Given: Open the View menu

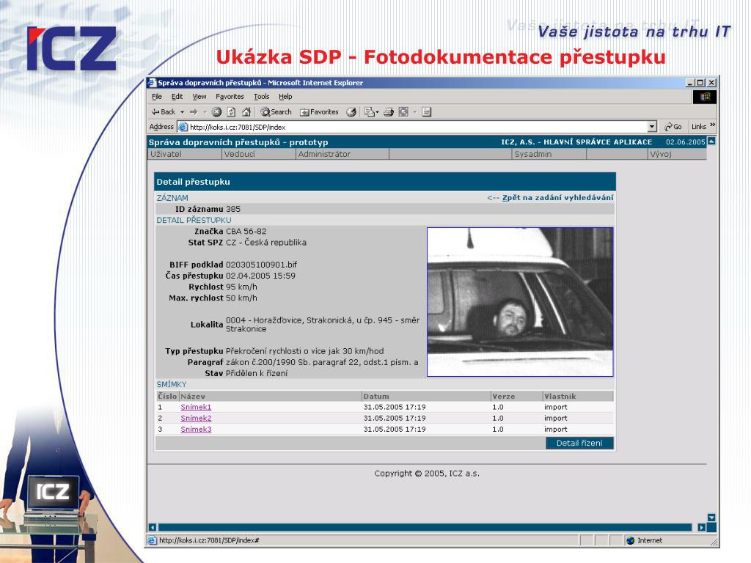Looking at the screenshot, I should (199, 97).
